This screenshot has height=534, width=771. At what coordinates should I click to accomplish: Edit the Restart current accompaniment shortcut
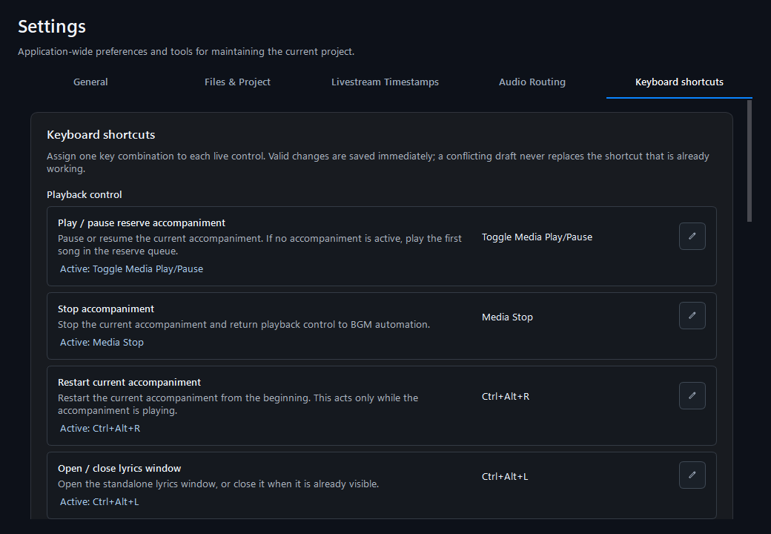(x=692, y=395)
